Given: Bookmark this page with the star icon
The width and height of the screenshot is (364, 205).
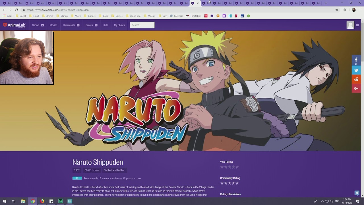Looking at the screenshot, I should (x=337, y=10).
